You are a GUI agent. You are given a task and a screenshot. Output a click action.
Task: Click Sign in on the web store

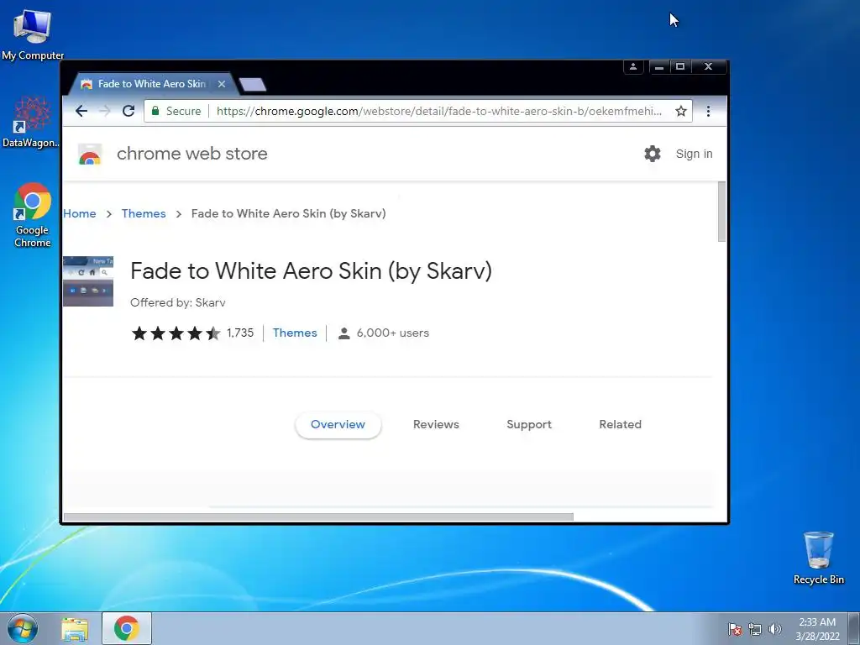[694, 155]
